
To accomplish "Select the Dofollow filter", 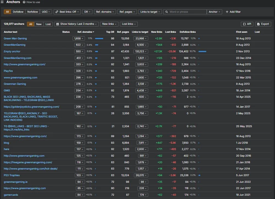I will pyautogui.click(x=18, y=12).
